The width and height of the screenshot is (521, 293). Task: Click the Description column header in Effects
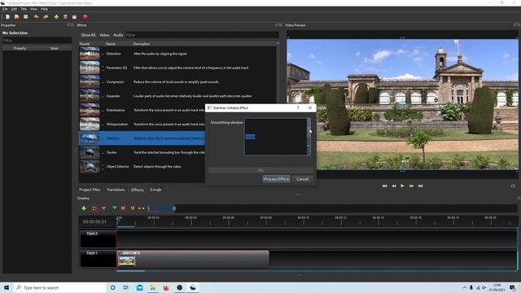point(142,44)
